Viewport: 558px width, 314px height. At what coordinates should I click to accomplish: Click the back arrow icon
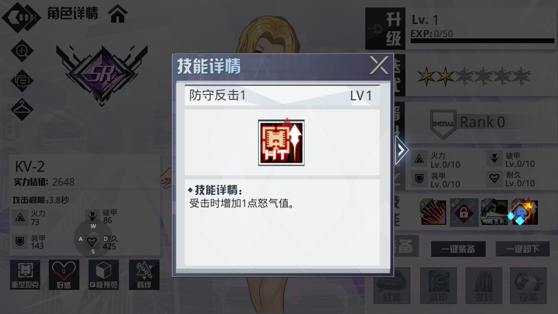click(21, 17)
